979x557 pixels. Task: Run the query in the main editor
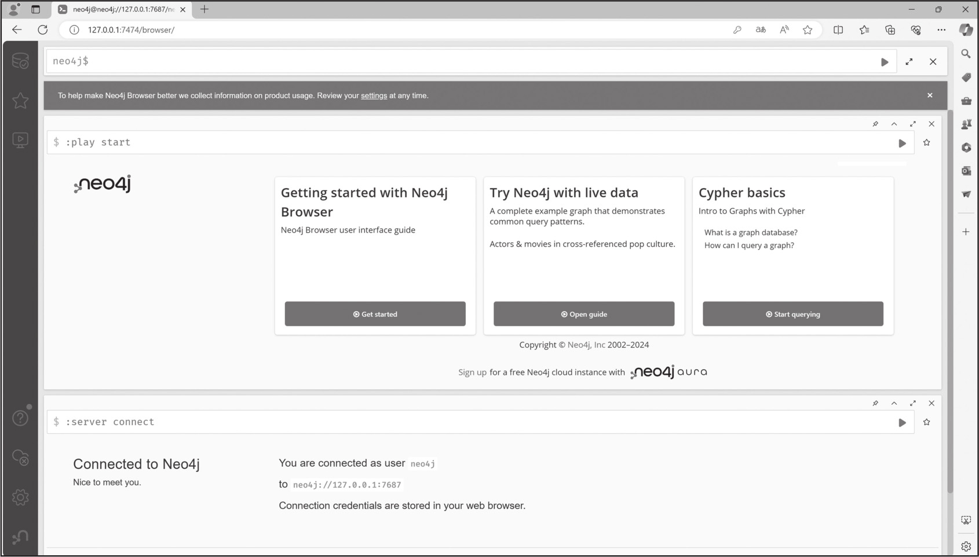885,62
